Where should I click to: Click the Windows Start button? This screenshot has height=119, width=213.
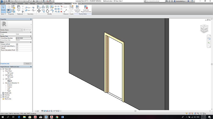click(3, 117)
